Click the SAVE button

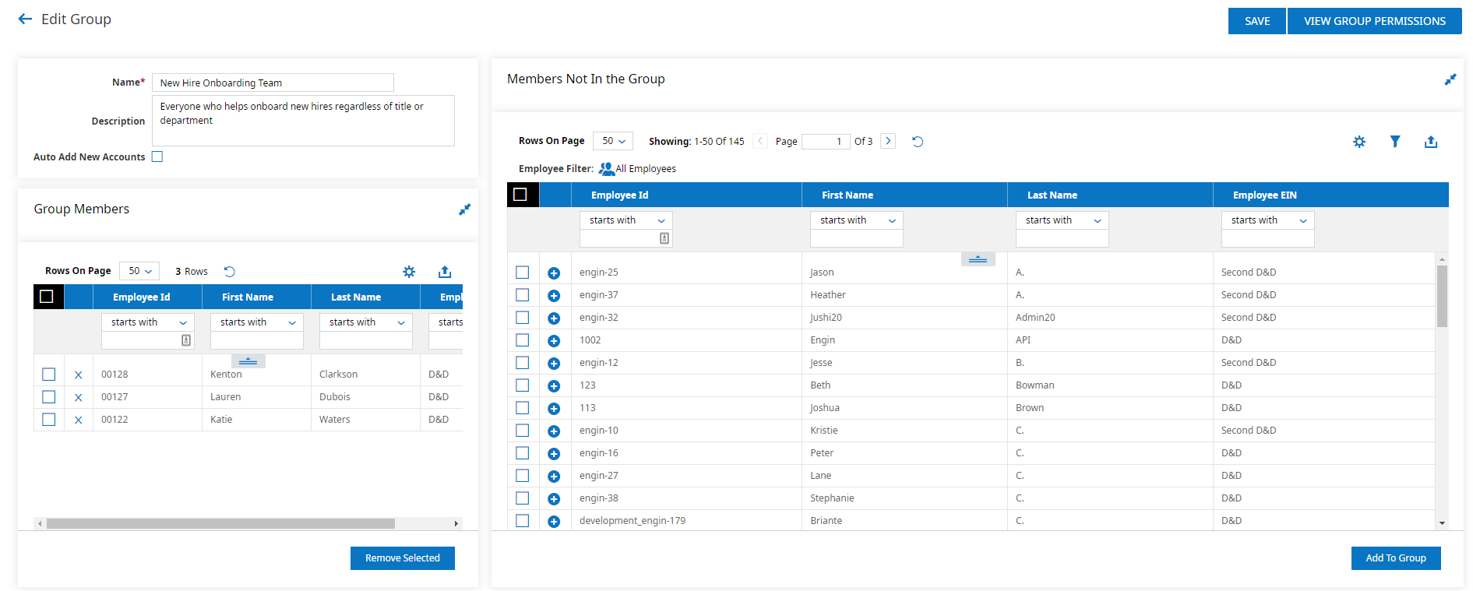[1257, 21]
